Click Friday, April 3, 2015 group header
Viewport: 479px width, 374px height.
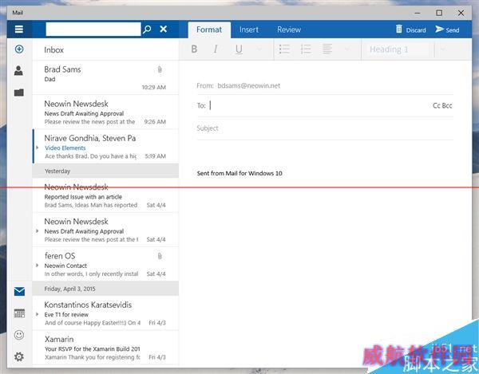coord(105,289)
